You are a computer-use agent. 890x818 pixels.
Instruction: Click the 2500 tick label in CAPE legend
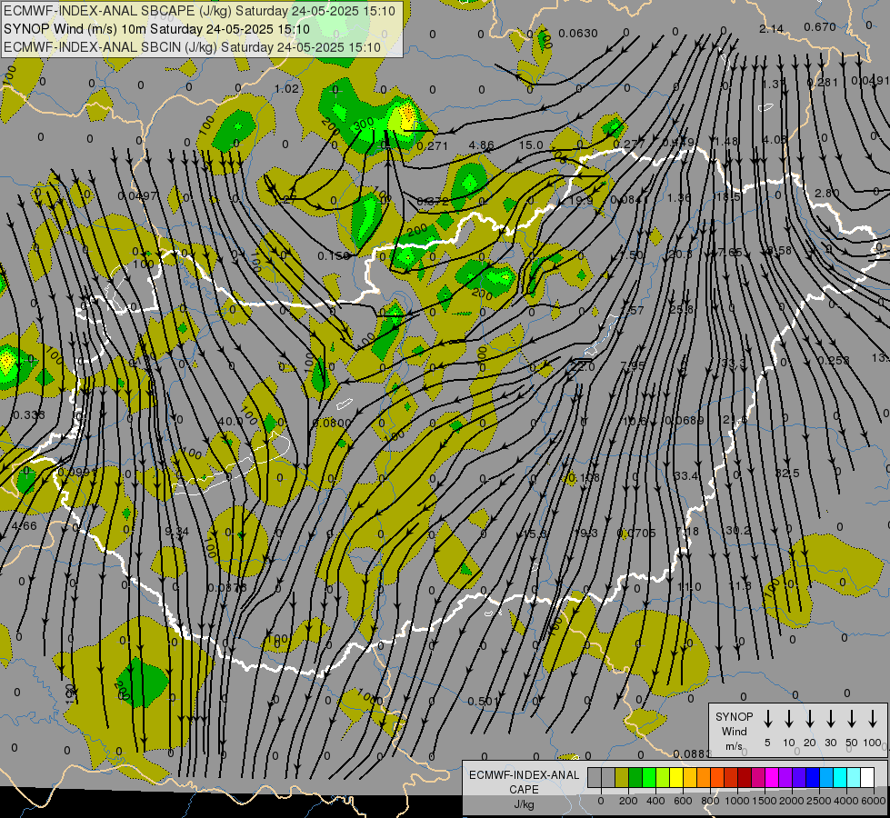click(x=819, y=801)
